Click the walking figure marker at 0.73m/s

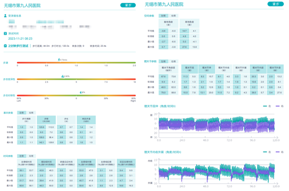[59, 60]
